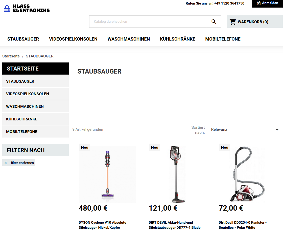The width and height of the screenshot is (283, 231).
Task: Click the 'filter entfernen' button
Action: (x=19, y=163)
